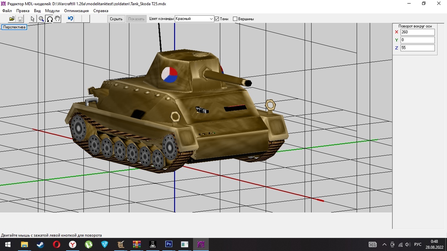Click the Y axis rotation field
Screen dimensions: 447x251
418,40
